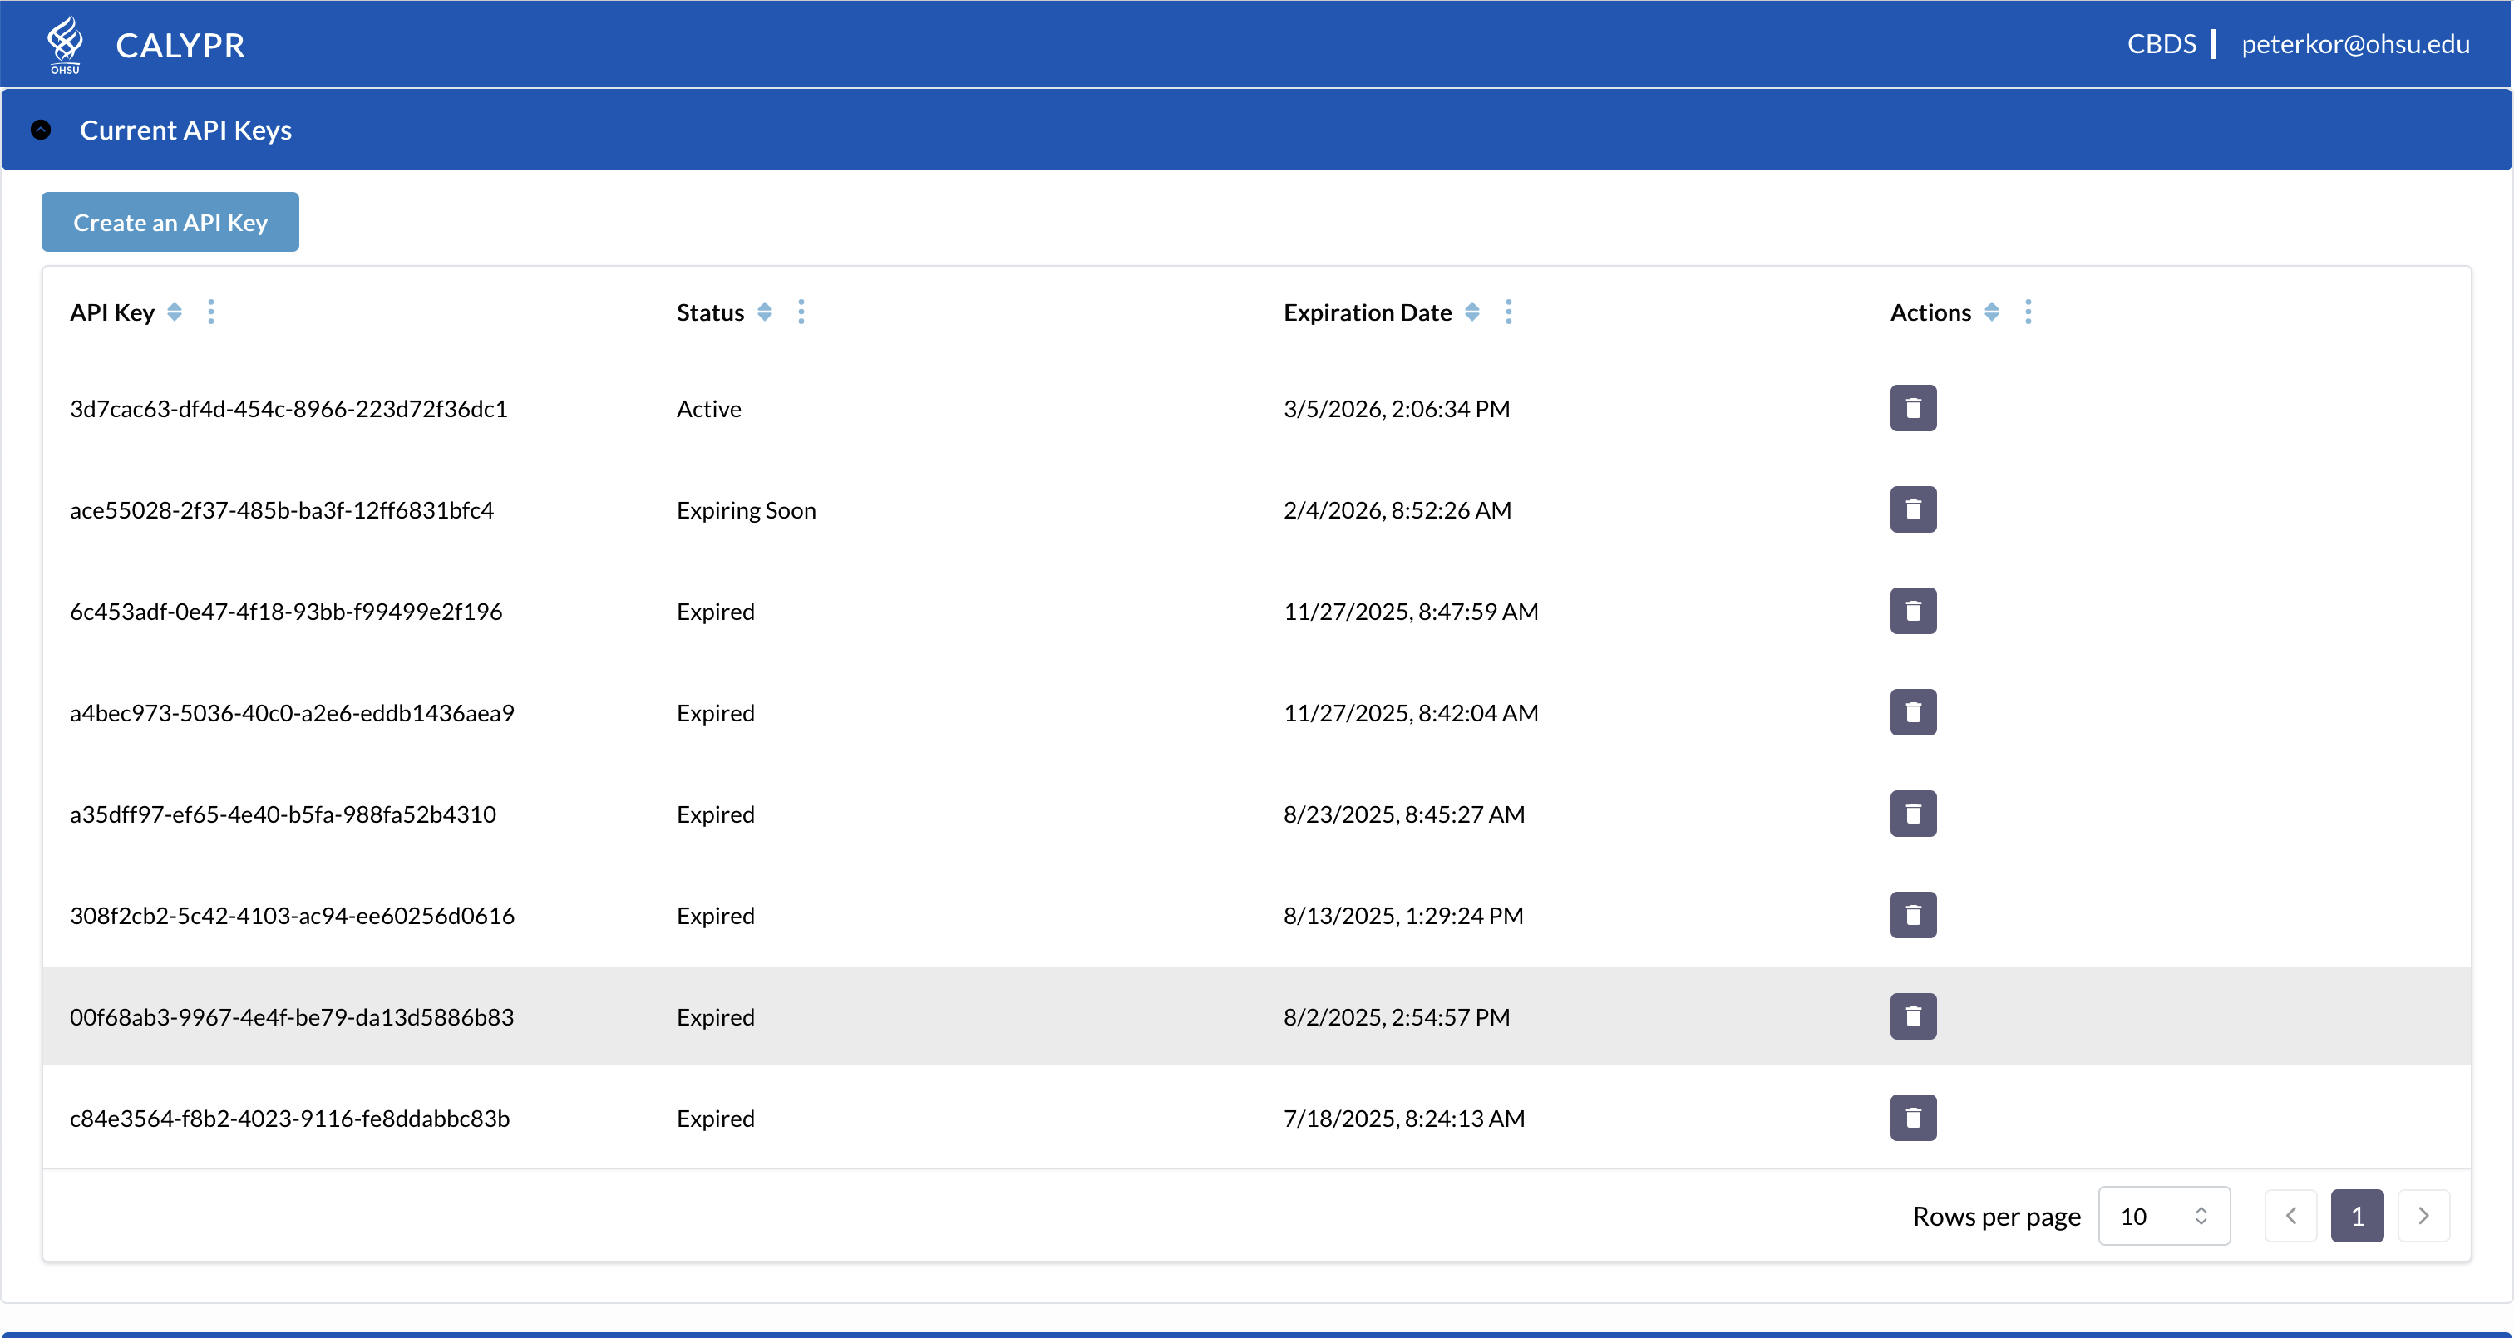Open Status column options menu

tap(801, 312)
